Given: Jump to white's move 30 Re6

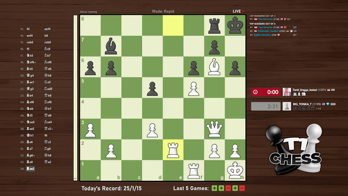Looking at the screenshot, I should tap(30, 142).
